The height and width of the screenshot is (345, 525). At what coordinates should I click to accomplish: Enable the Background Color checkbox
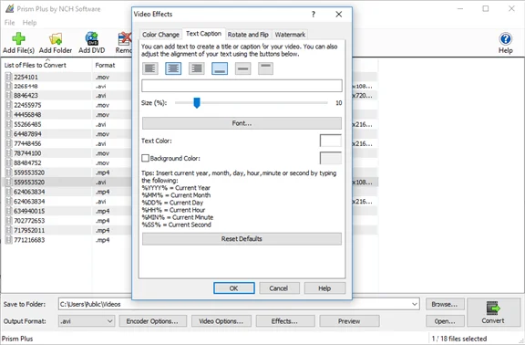[x=145, y=158]
